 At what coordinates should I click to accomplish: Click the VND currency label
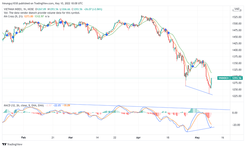(237, 9)
